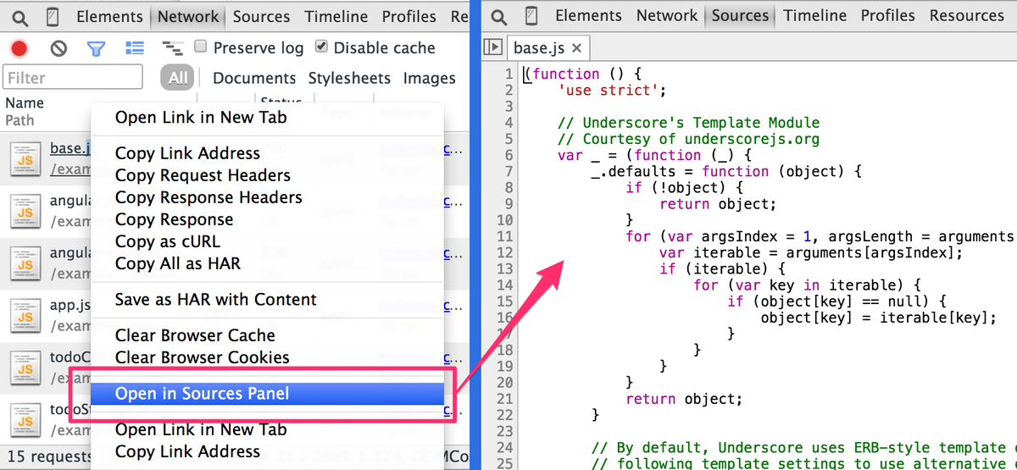The image size is (1017, 470).
Task: Choose Open in Sources Panel menu item
Action: [267, 394]
